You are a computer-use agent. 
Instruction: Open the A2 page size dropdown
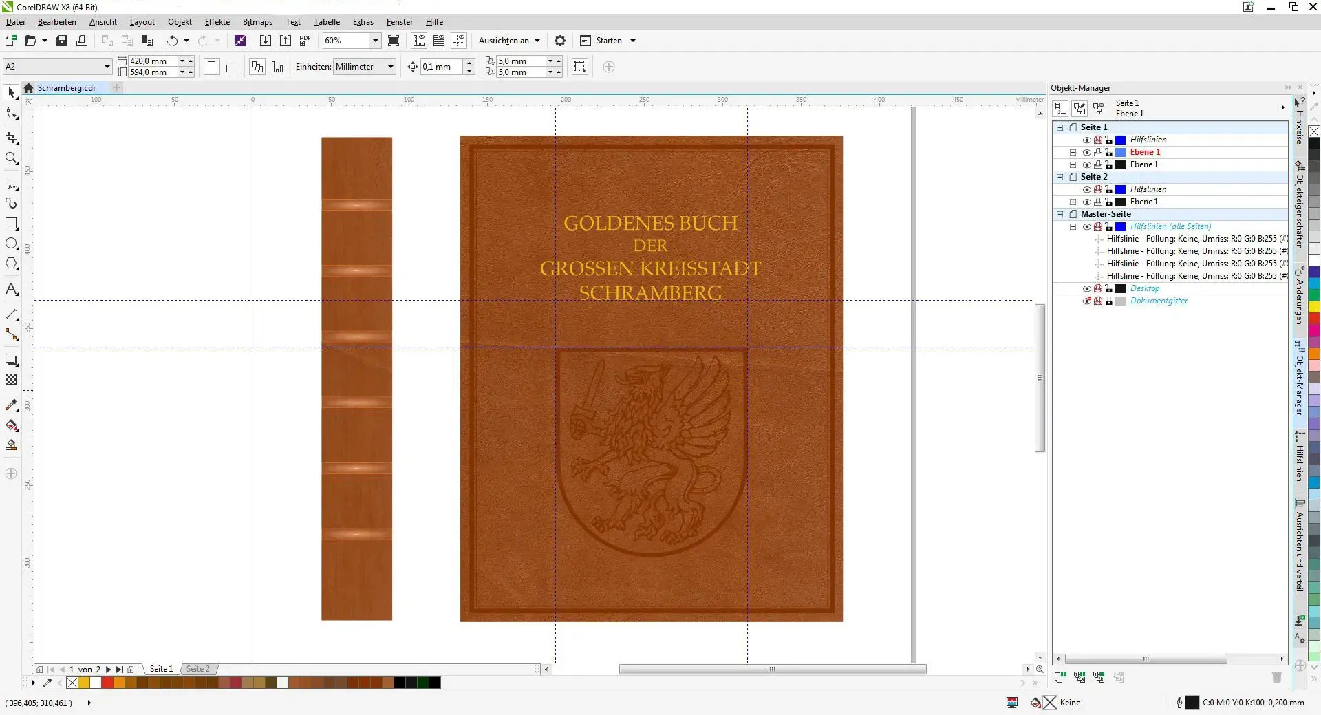coord(107,67)
